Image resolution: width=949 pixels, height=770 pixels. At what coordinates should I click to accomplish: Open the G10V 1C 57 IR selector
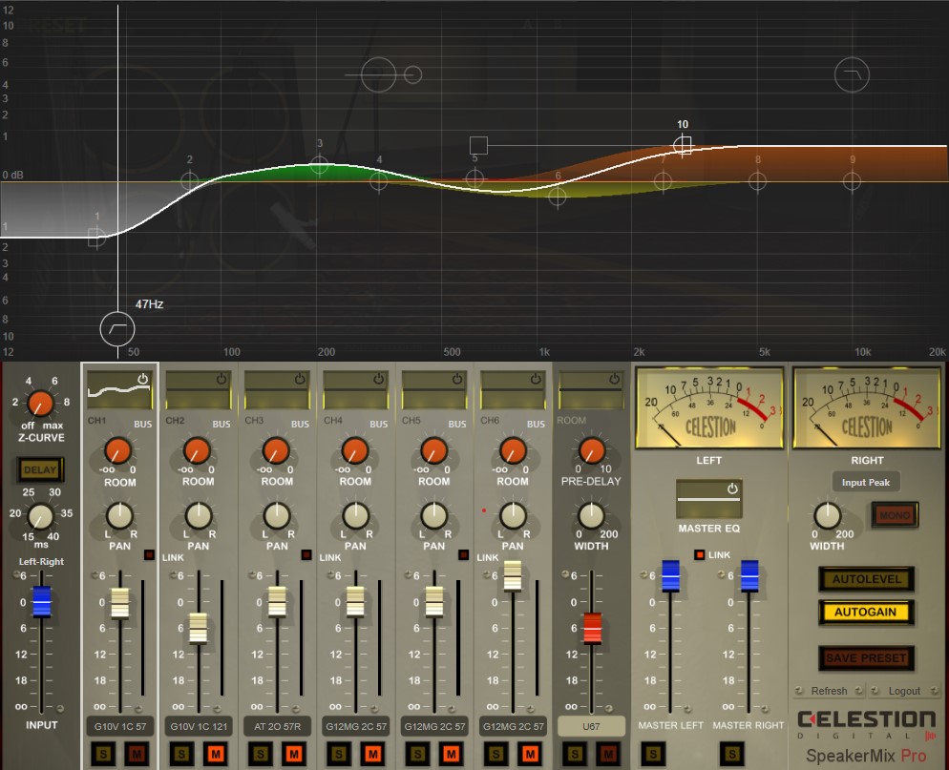click(x=120, y=726)
